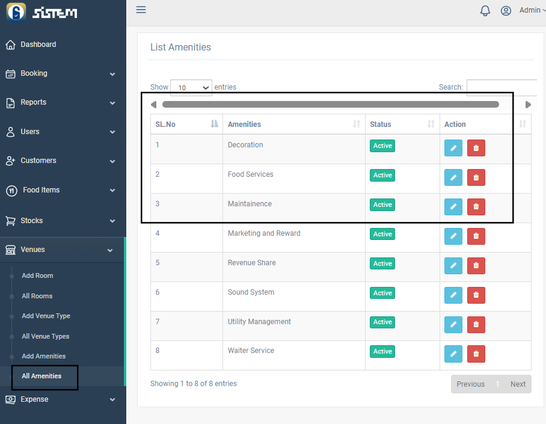
Task: Open All Venue Types submenu item
Action: point(45,336)
